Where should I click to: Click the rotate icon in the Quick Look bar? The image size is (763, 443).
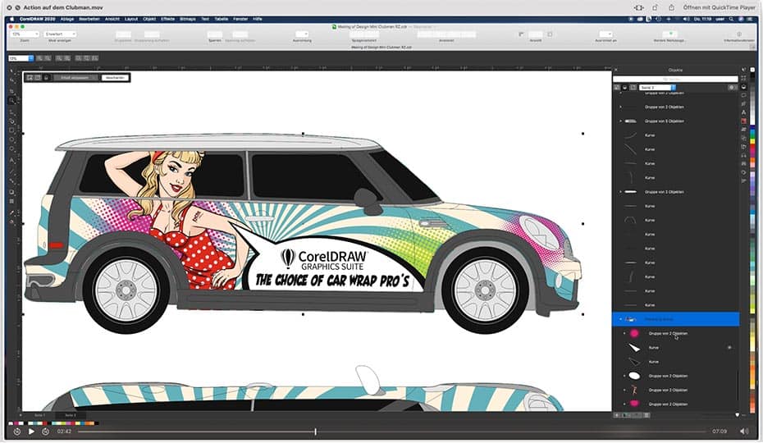click(x=655, y=7)
